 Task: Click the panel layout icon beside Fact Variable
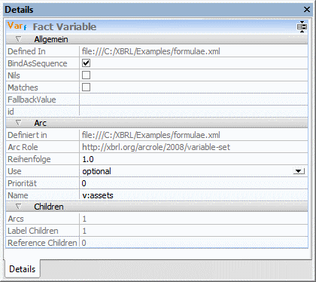tap(302, 26)
